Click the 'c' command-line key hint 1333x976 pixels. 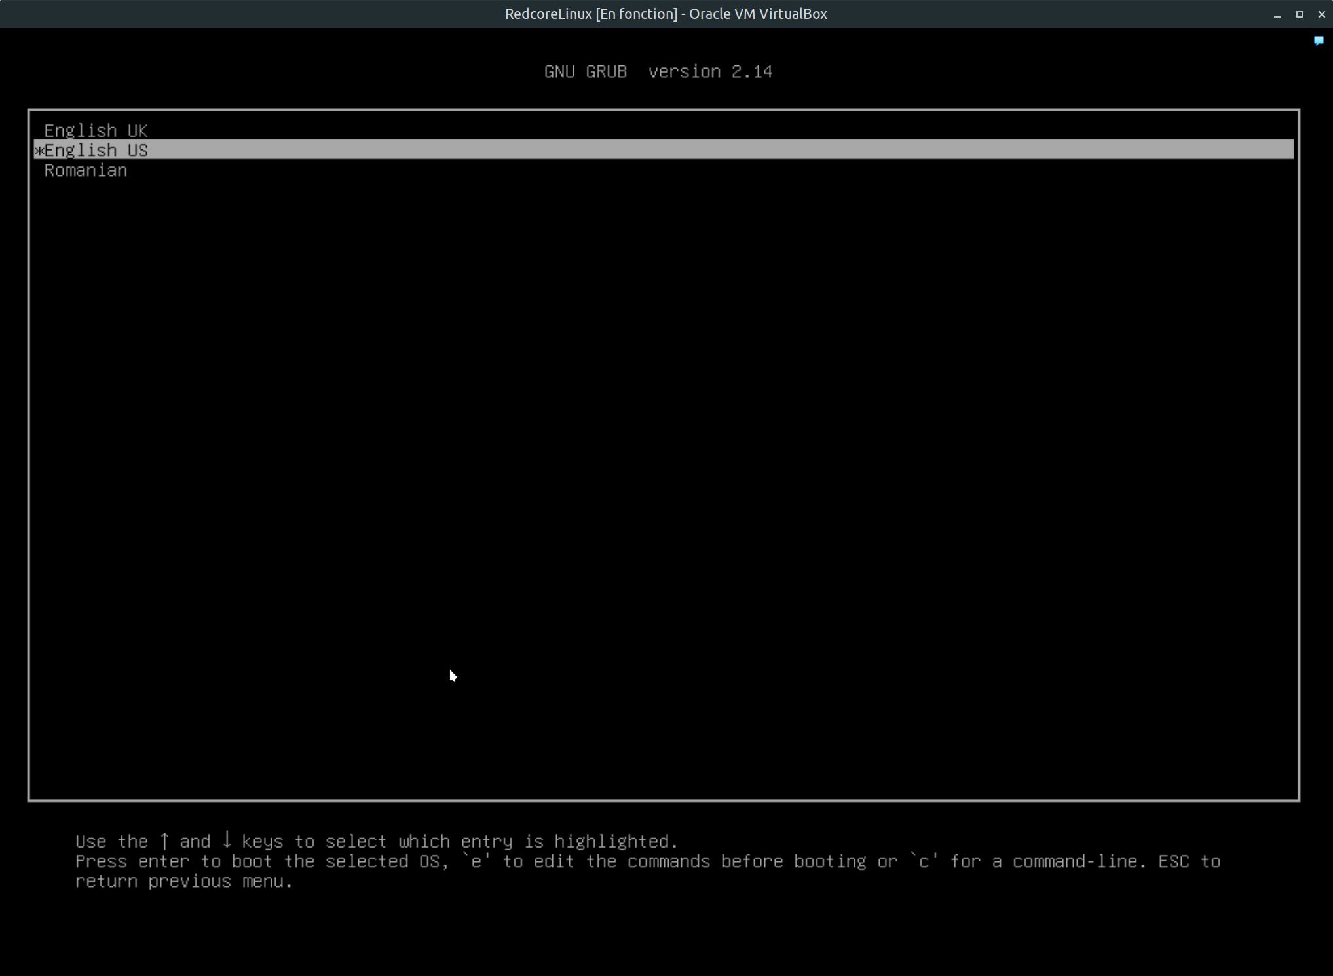pyautogui.click(x=924, y=861)
